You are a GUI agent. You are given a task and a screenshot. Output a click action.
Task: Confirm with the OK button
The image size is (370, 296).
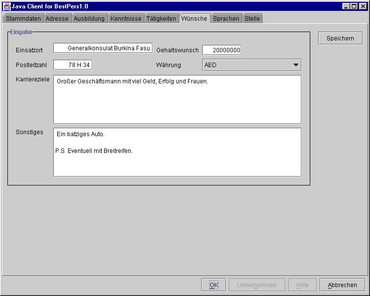click(214, 285)
